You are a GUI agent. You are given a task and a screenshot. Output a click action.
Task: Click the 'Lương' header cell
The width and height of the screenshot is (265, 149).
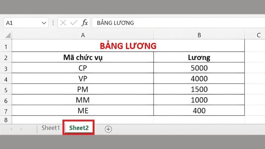(x=199, y=57)
